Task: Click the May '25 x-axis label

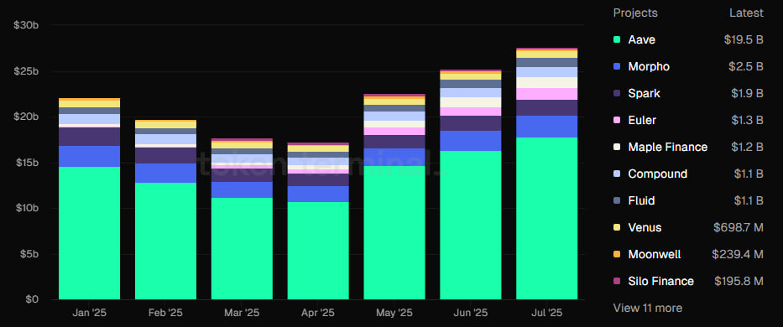Action: [x=394, y=313]
